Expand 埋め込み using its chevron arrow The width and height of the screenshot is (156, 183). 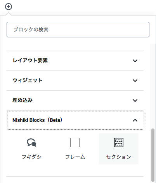click(x=135, y=100)
